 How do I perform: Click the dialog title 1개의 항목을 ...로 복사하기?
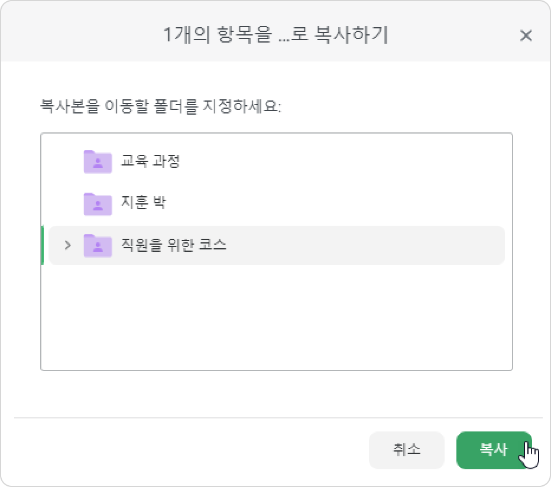[275, 35]
